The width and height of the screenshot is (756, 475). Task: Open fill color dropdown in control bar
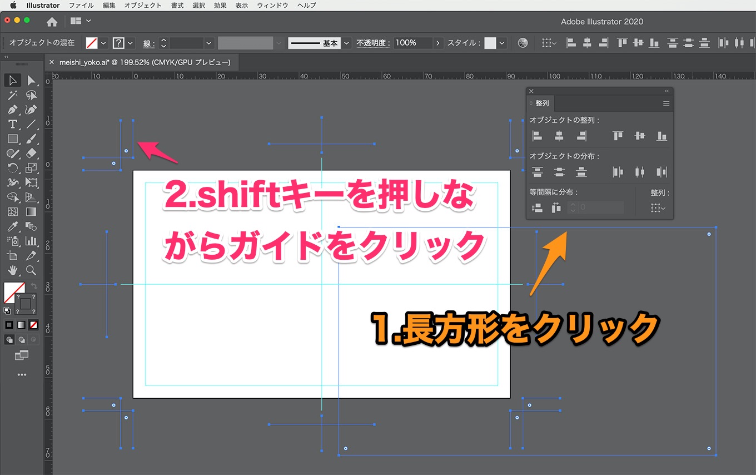(103, 43)
